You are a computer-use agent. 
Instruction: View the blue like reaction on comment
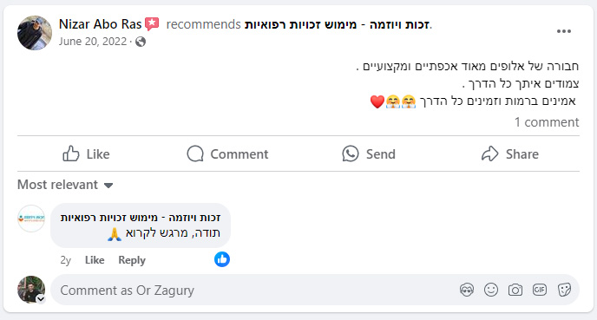222,259
